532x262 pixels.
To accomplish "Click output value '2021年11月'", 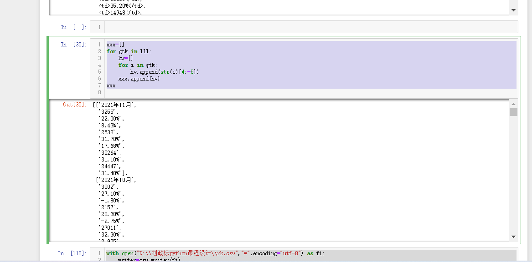I will [116, 105].
